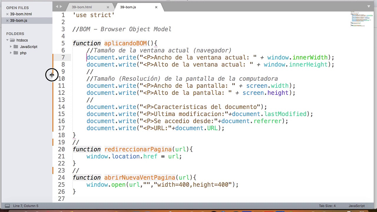Go to previous tab arrow
377x212 pixels.
tap(57, 6)
